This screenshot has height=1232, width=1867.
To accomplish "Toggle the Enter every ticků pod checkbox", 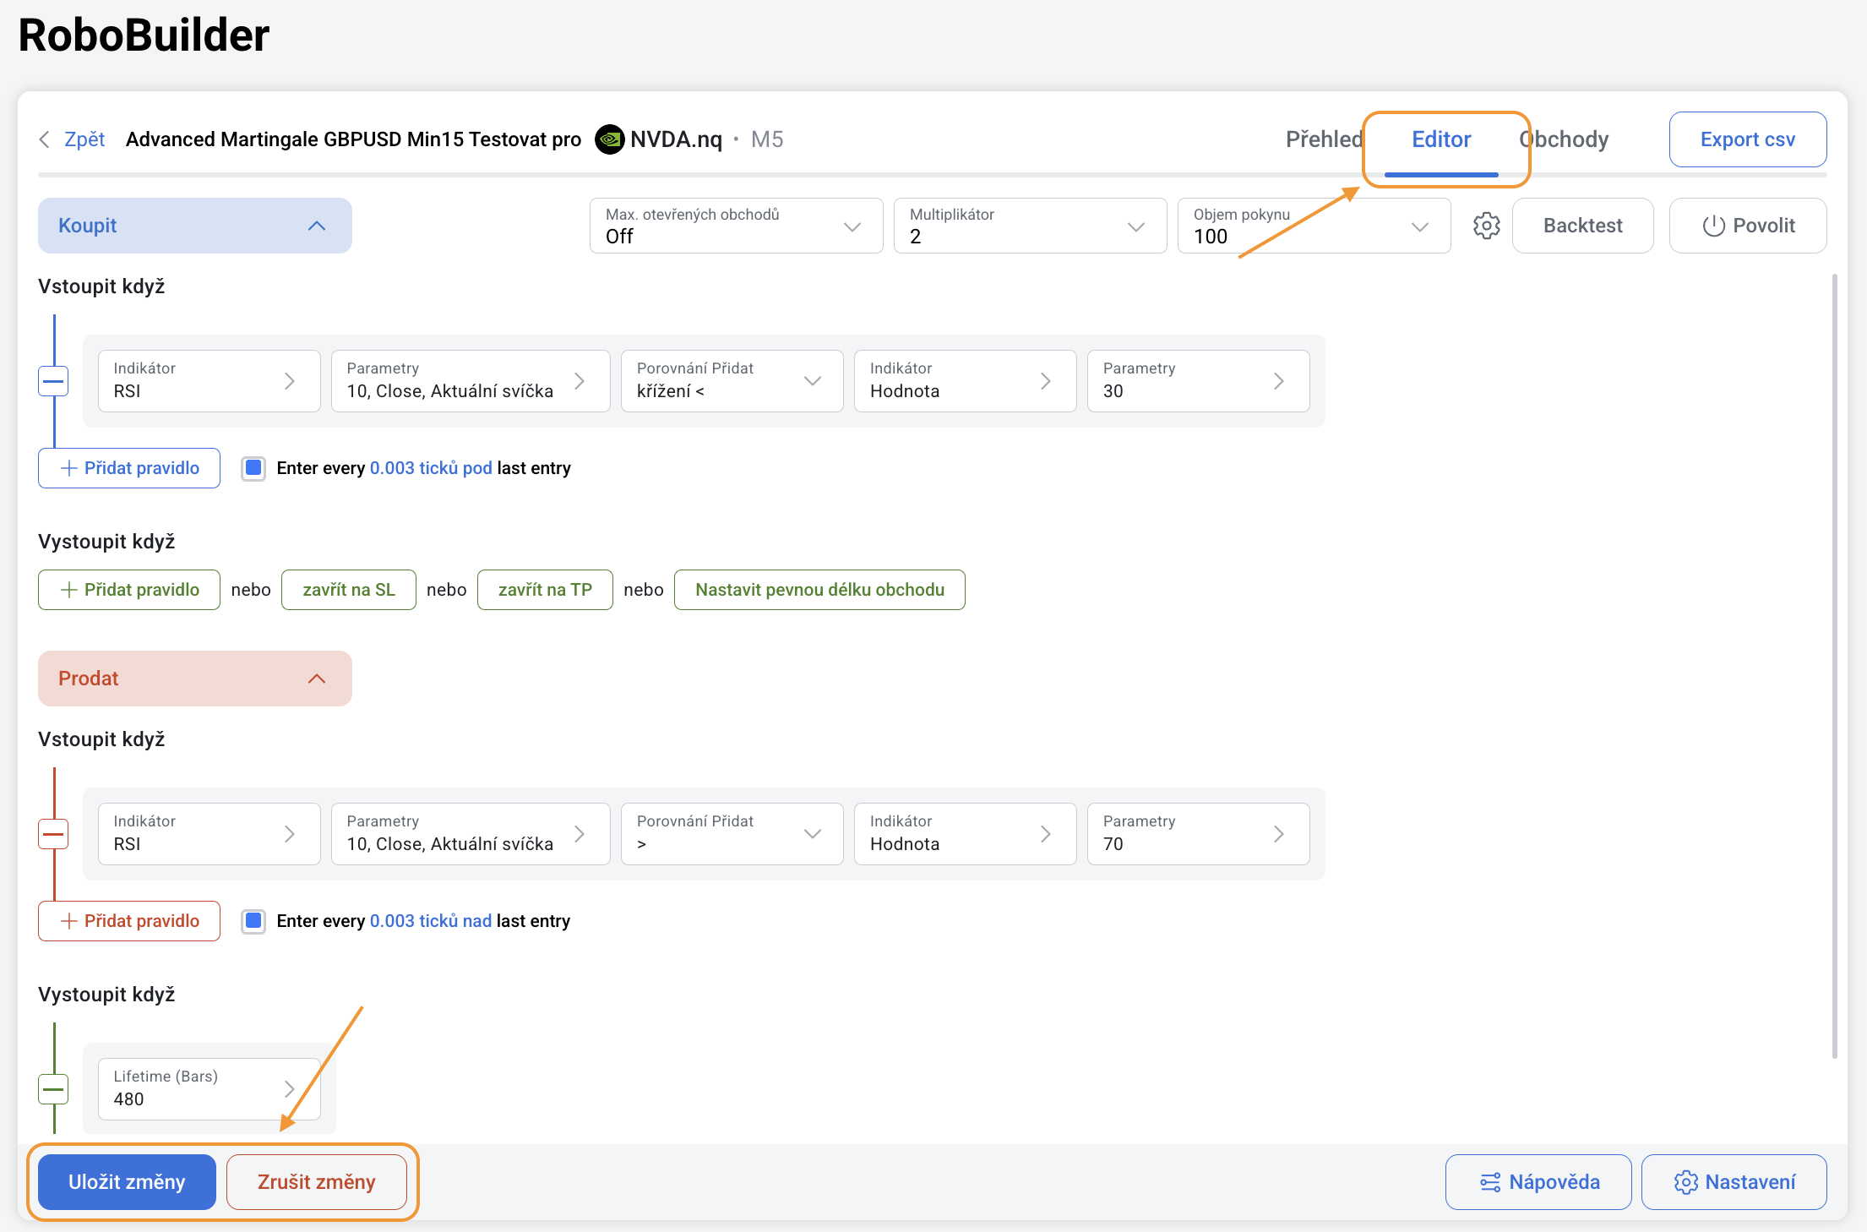I will point(253,468).
